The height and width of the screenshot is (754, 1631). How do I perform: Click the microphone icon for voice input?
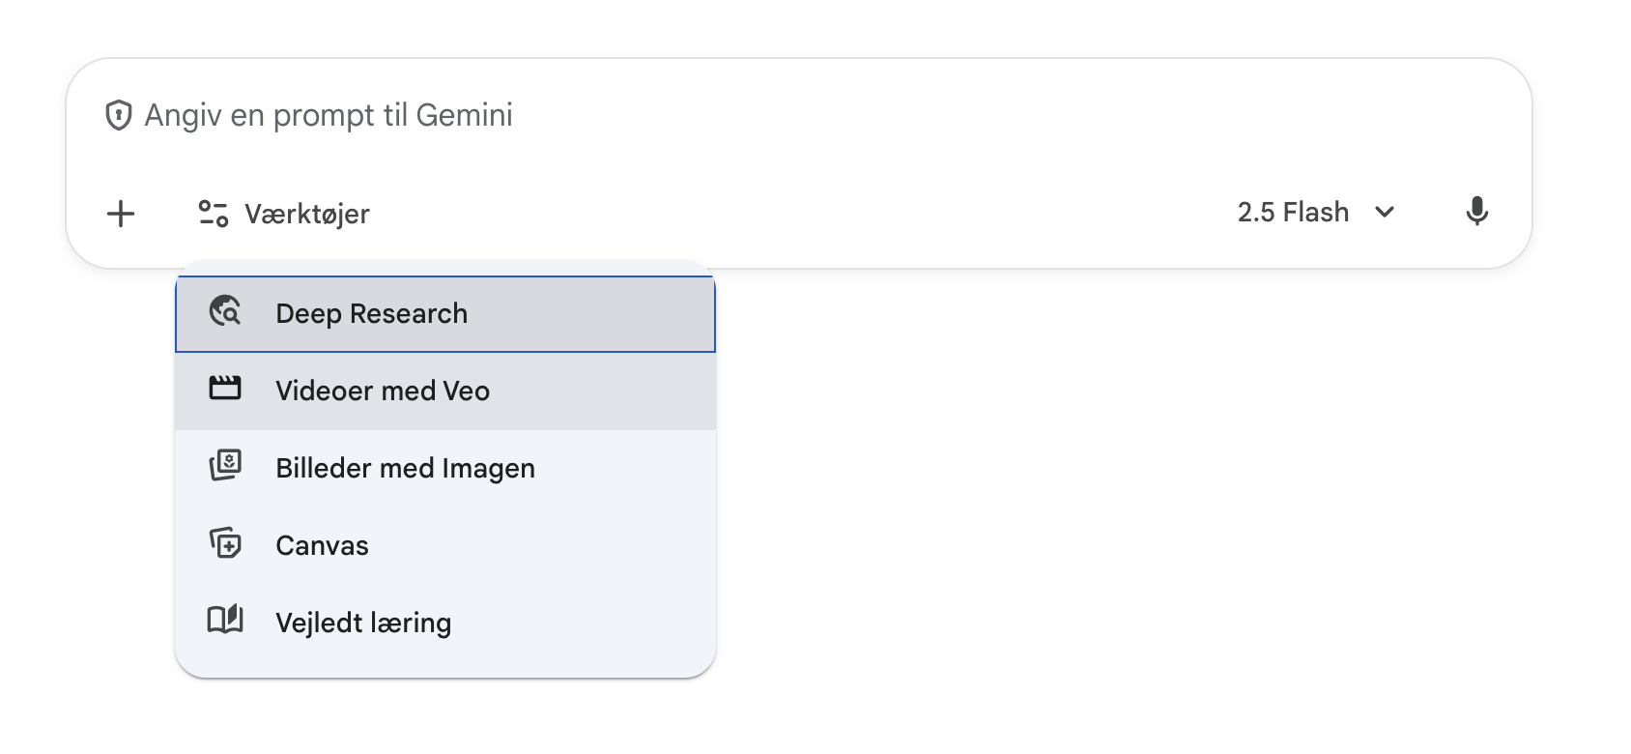tap(1476, 212)
